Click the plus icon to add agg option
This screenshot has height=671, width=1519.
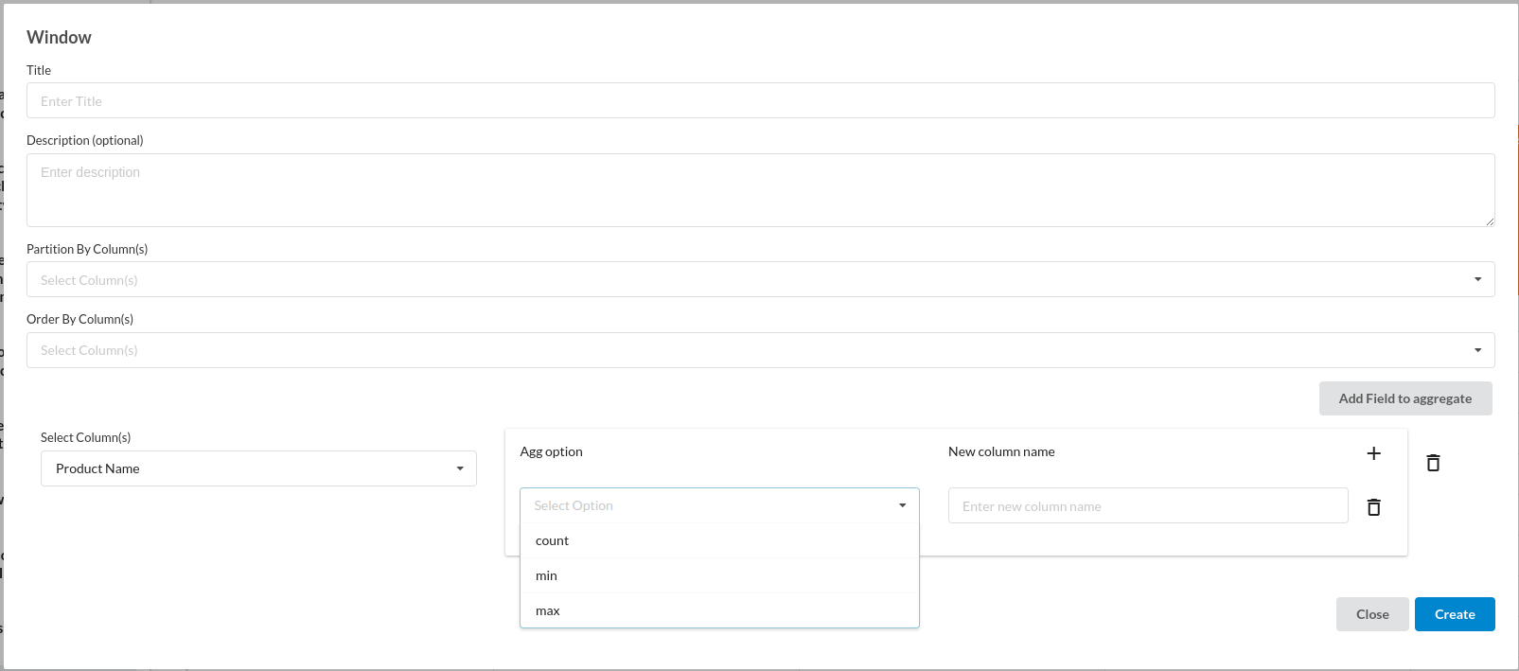pos(1373,453)
